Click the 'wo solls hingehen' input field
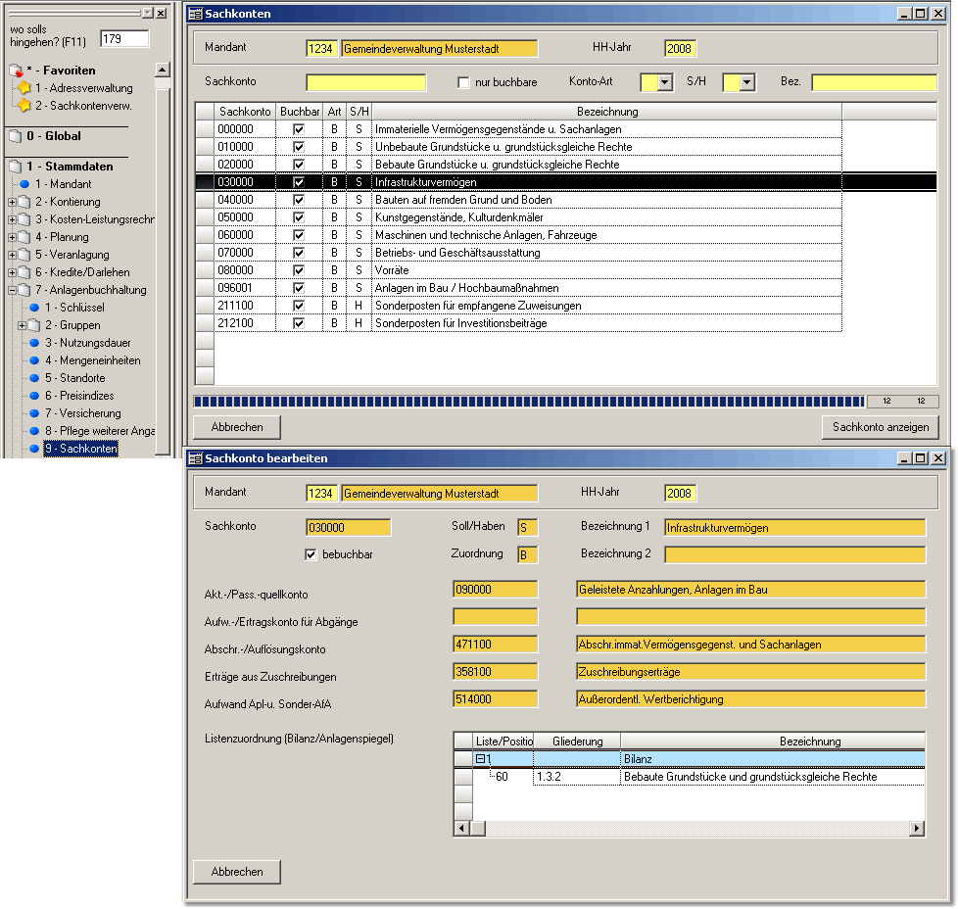Image resolution: width=958 pixels, height=909 pixels. (x=124, y=39)
